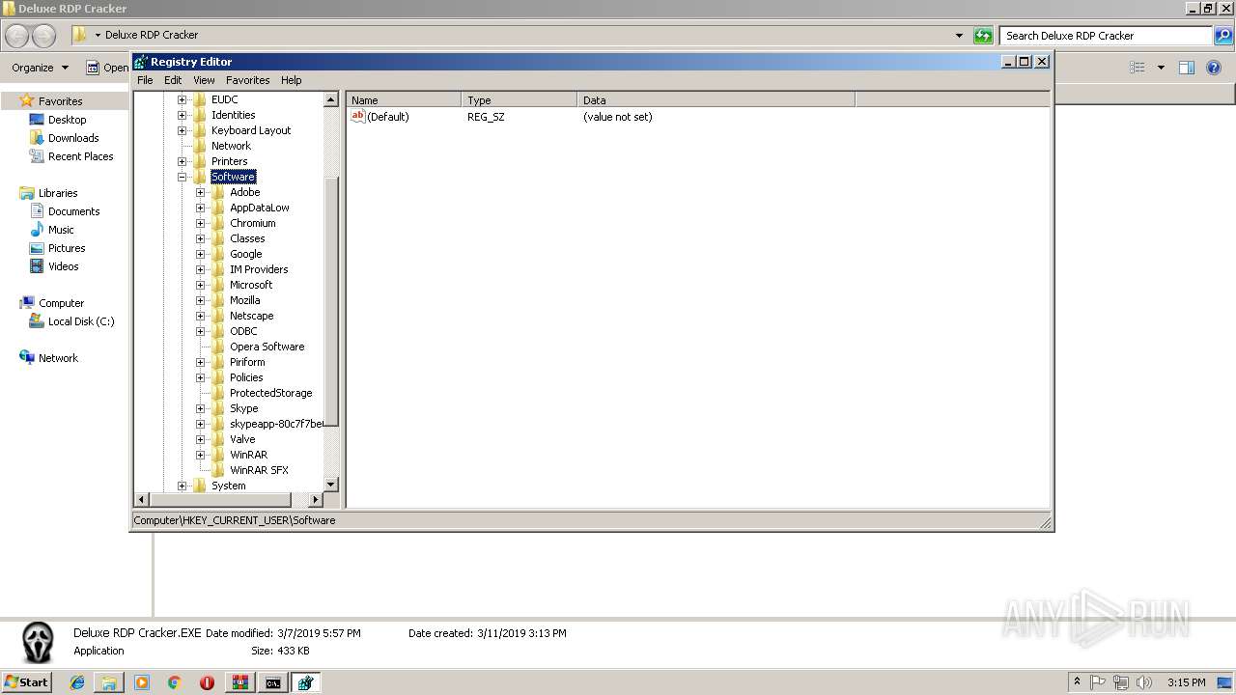Click the Organize button in Explorer
The height and width of the screenshot is (695, 1236).
tap(40, 68)
